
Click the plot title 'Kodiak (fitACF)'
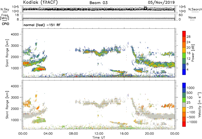click(x=40, y=2)
